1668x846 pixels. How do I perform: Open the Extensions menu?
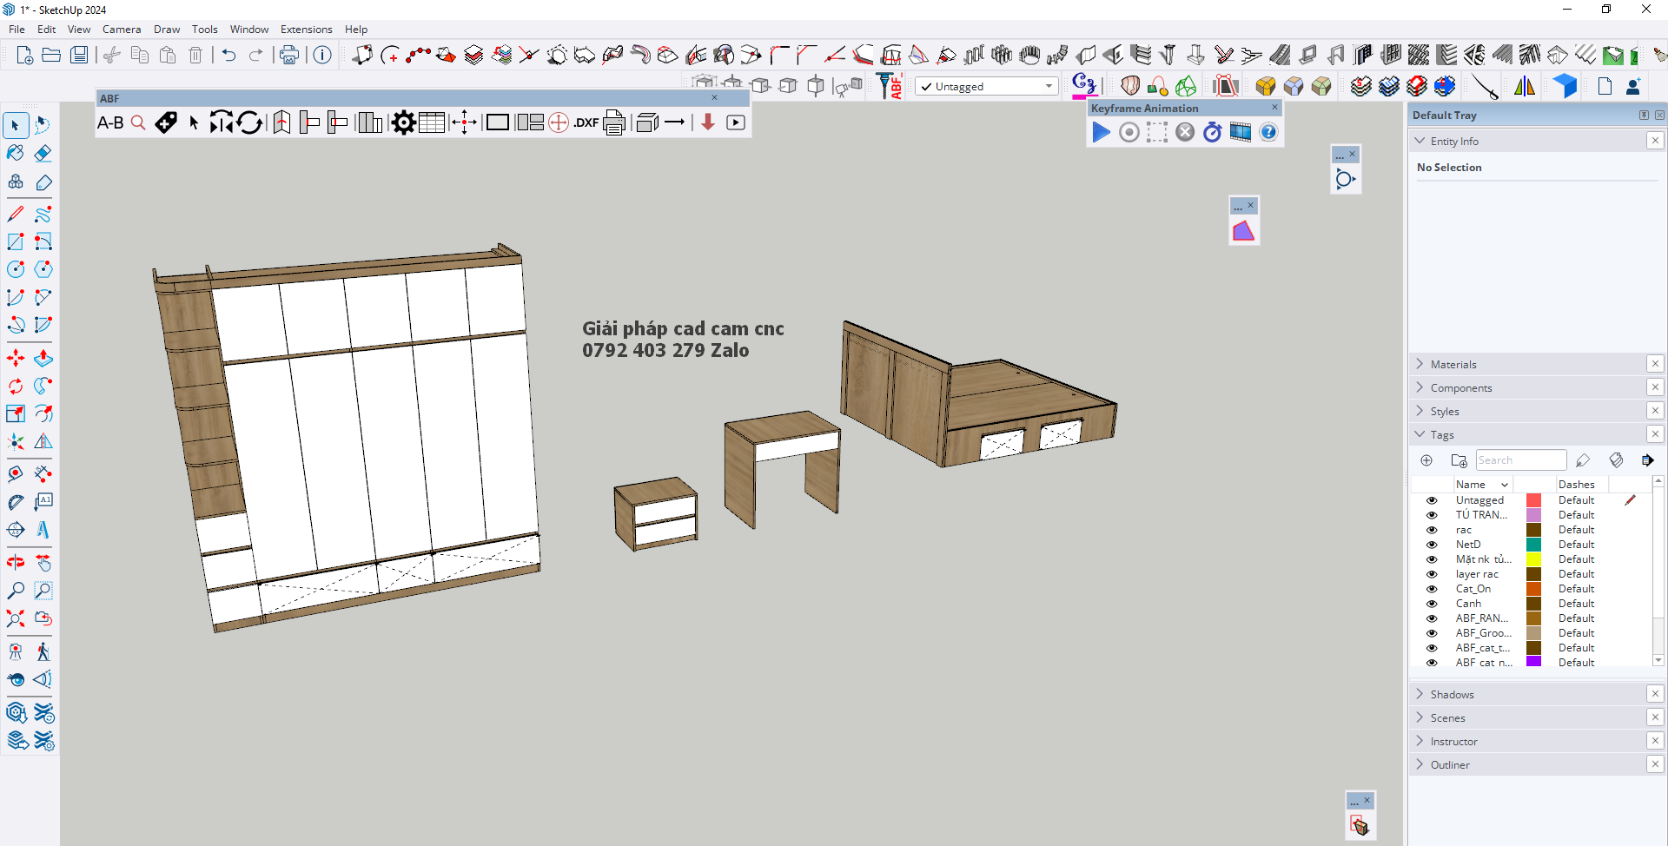point(306,30)
